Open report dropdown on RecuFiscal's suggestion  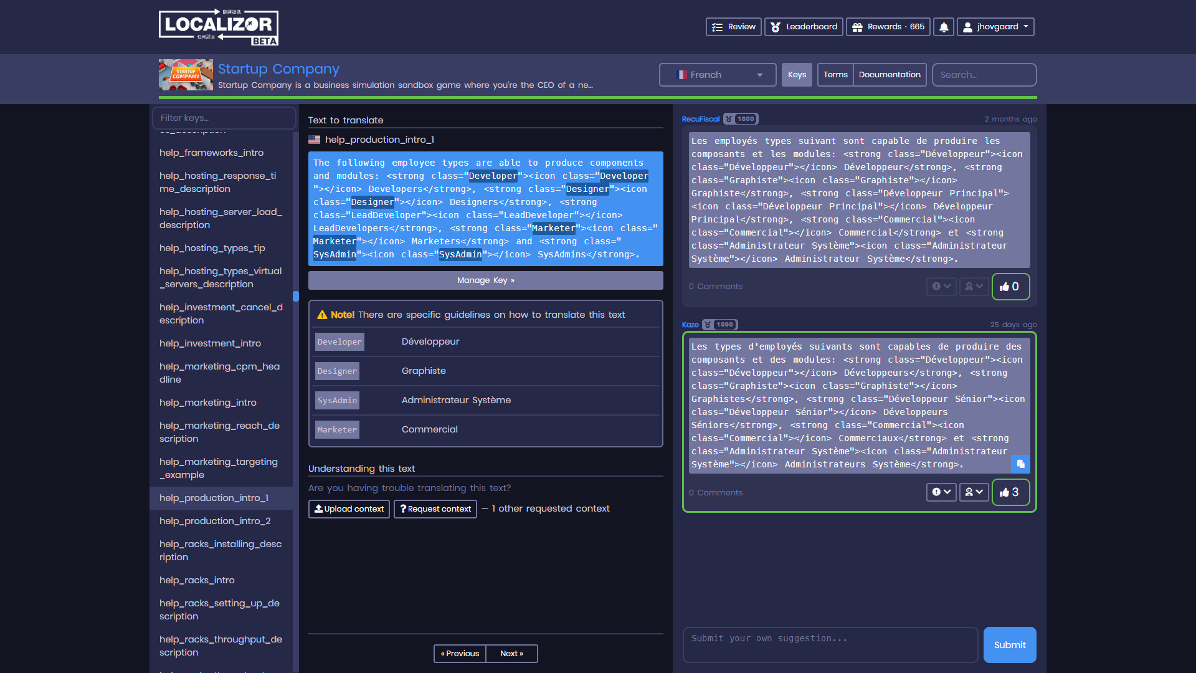941,287
